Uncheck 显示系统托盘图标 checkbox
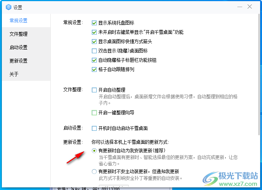Image resolution: width=262 pixels, height=190 pixels. (94, 23)
